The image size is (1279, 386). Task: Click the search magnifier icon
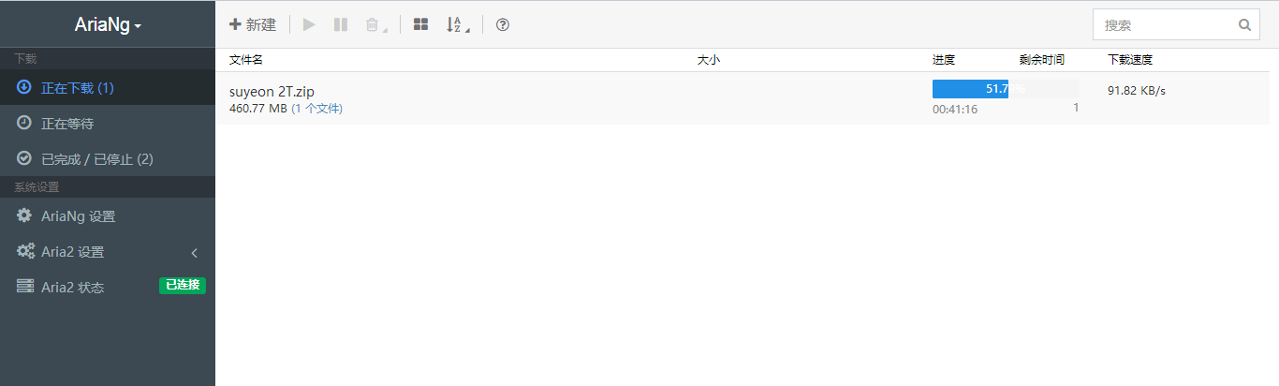point(1244,25)
